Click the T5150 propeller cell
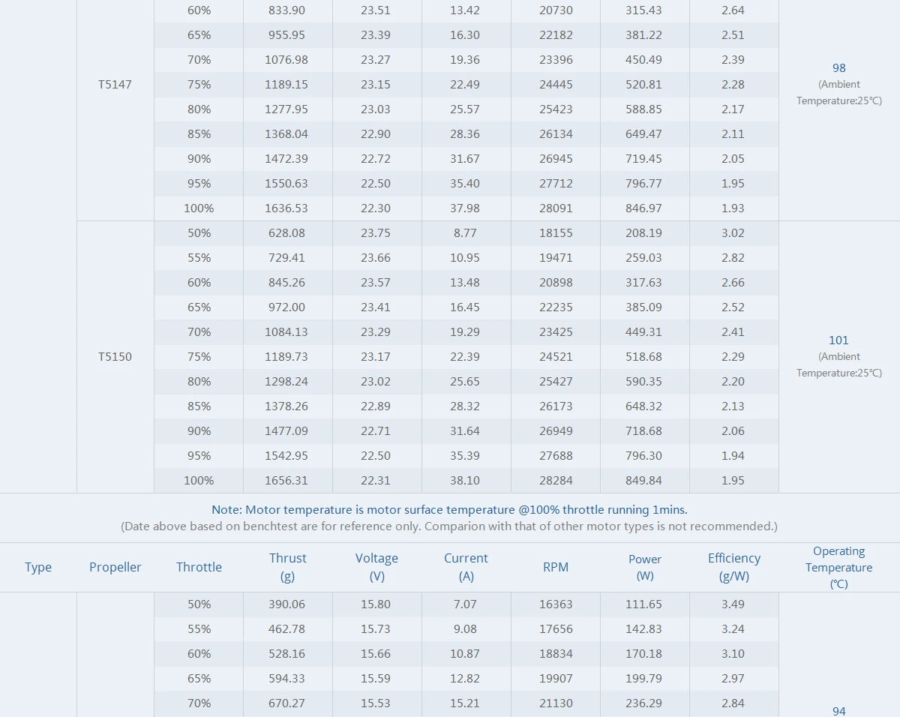This screenshot has width=900, height=717. (115, 357)
